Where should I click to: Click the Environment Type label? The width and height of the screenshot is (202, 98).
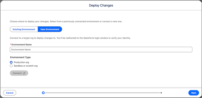pyautogui.click(x=20, y=57)
